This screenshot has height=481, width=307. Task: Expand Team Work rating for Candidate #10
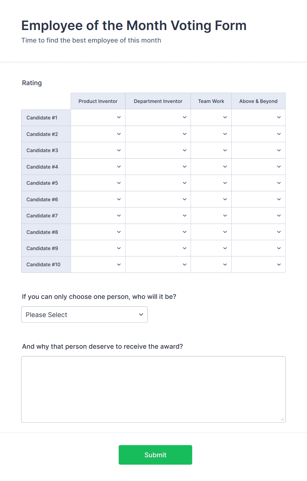(x=211, y=265)
